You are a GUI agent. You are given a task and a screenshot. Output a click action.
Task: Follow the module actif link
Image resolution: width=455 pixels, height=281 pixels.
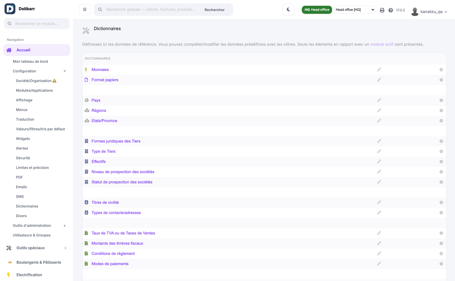(382, 44)
